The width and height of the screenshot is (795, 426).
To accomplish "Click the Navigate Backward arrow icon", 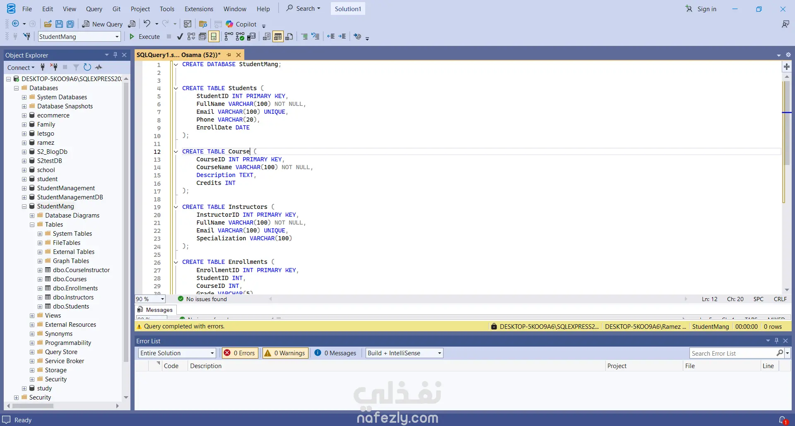I will click(x=16, y=24).
